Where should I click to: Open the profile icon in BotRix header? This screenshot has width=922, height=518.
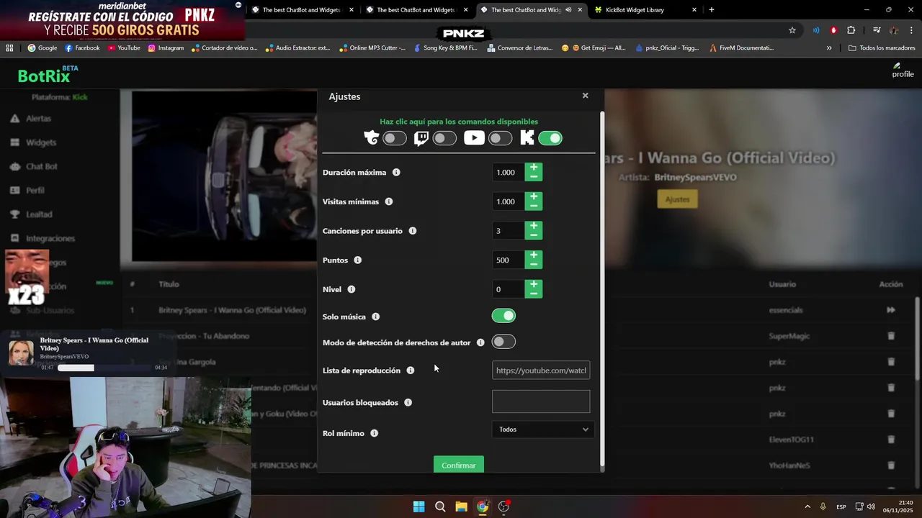(903, 71)
